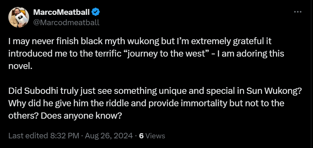The image size is (313, 148).
Task: Open the 6 Views count
Action: click(x=152, y=136)
